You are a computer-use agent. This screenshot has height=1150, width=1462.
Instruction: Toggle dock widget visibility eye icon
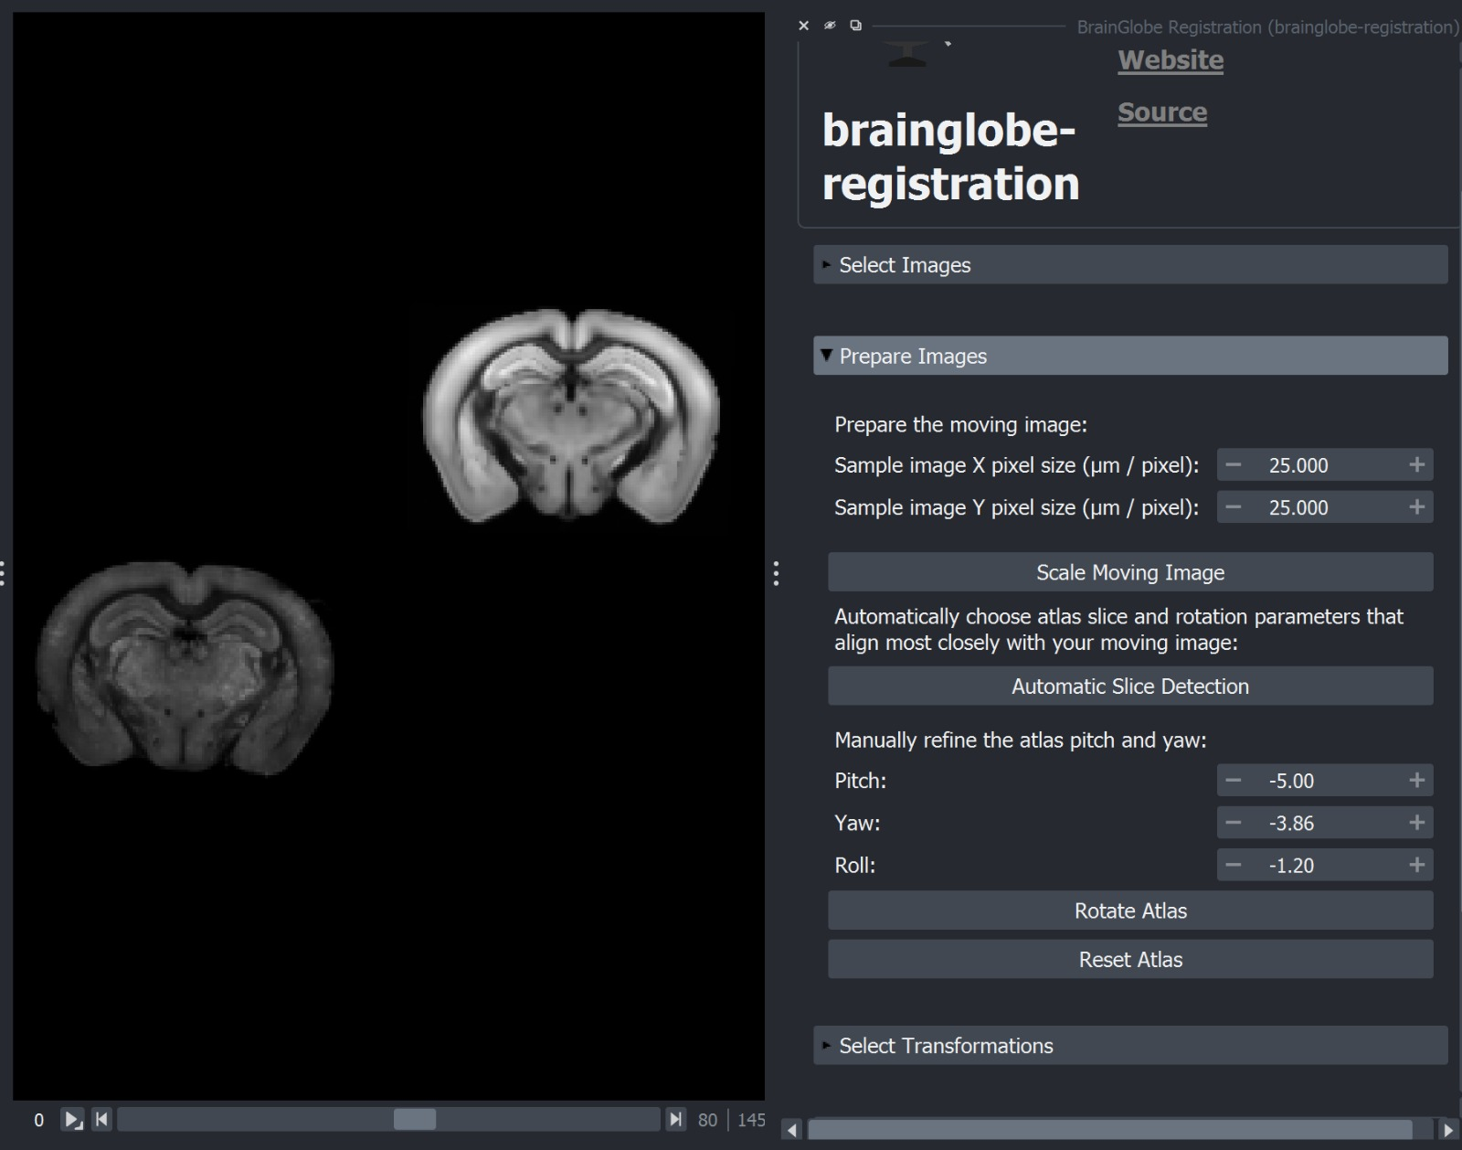830,26
